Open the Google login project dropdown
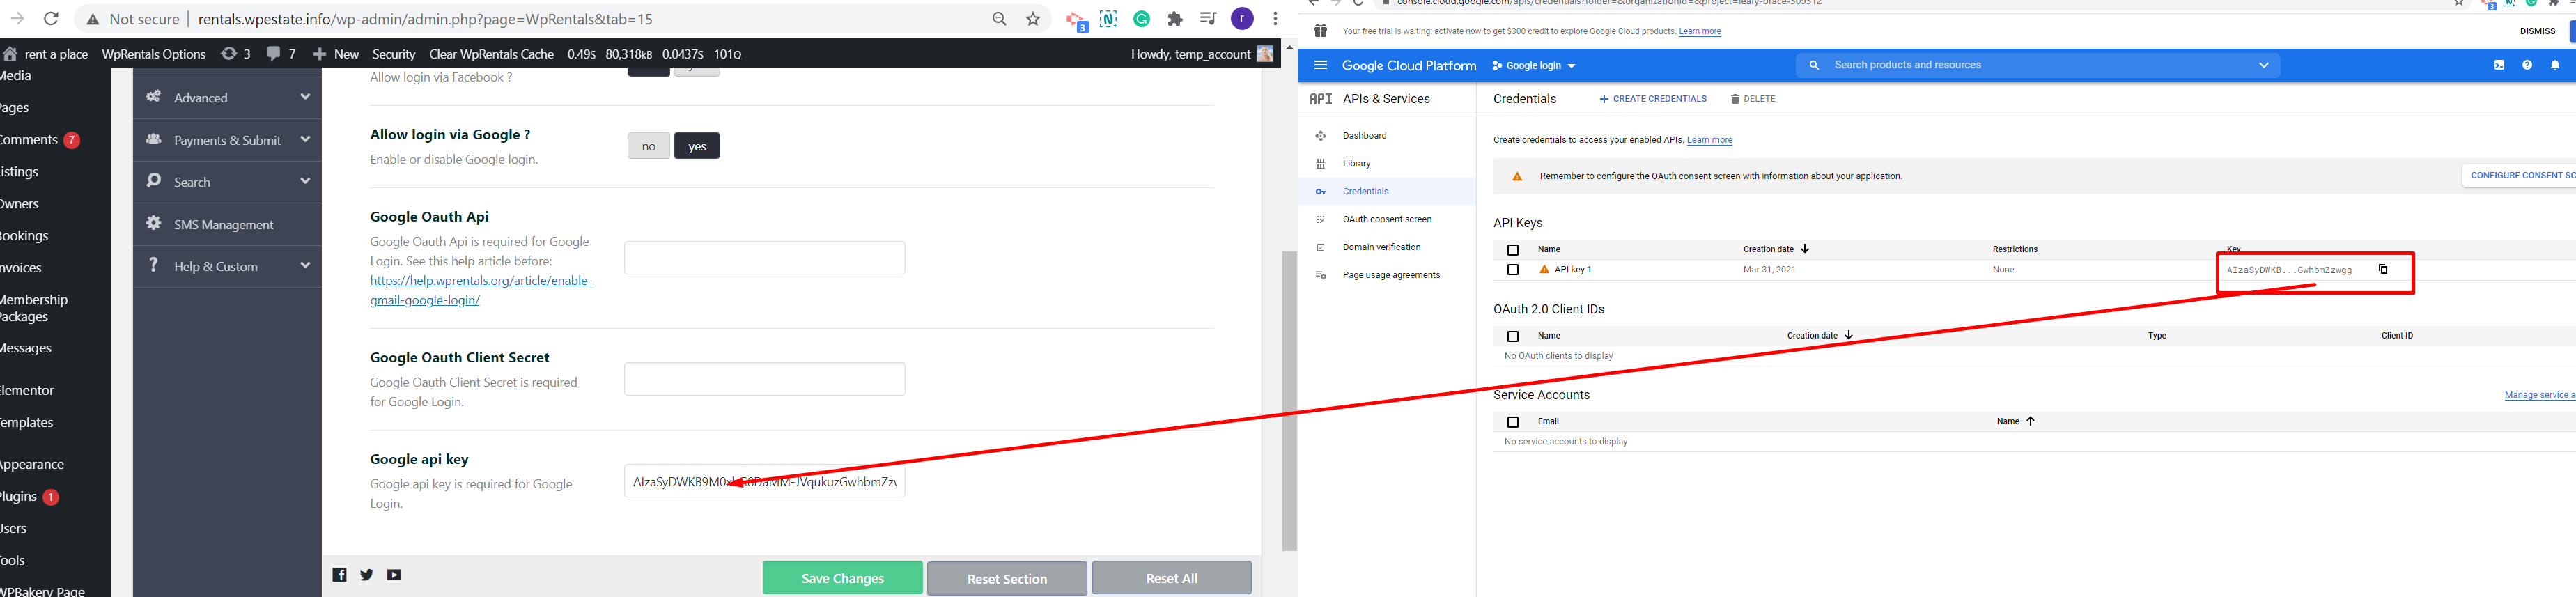This screenshot has width=2576, height=597. coord(1534,65)
